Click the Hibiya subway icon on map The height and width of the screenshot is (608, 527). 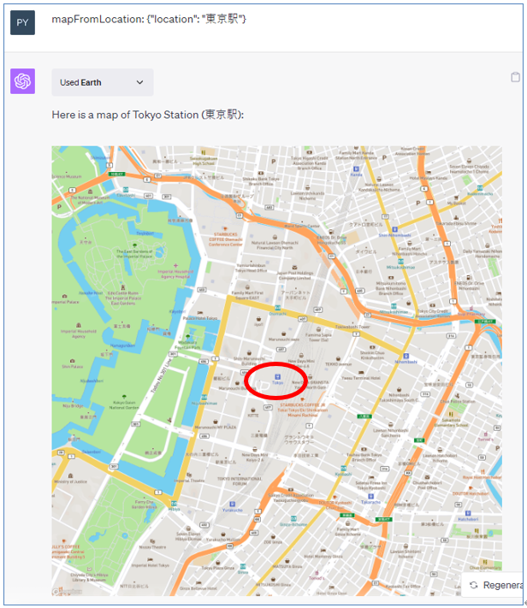point(174,503)
